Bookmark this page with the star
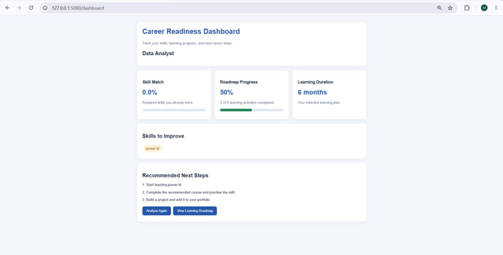 pos(450,8)
